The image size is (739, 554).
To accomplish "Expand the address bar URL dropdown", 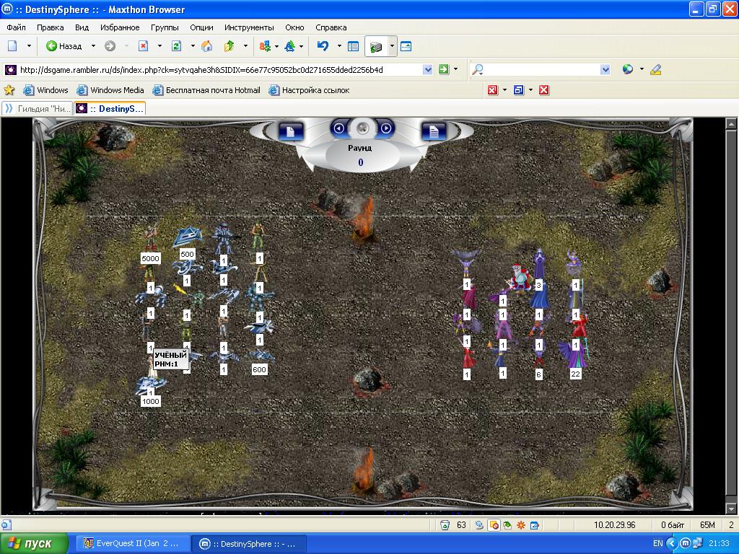I will pos(427,70).
